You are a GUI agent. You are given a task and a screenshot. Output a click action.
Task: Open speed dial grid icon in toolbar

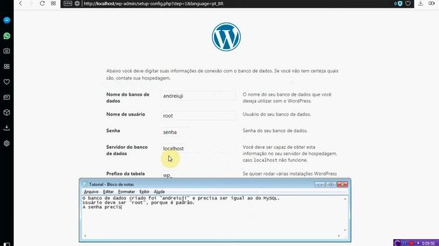coord(54,3)
